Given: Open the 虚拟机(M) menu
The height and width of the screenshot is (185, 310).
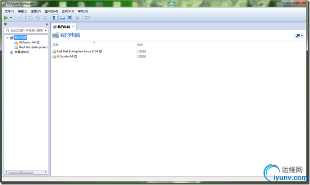Looking at the screenshot, I should (51, 11).
